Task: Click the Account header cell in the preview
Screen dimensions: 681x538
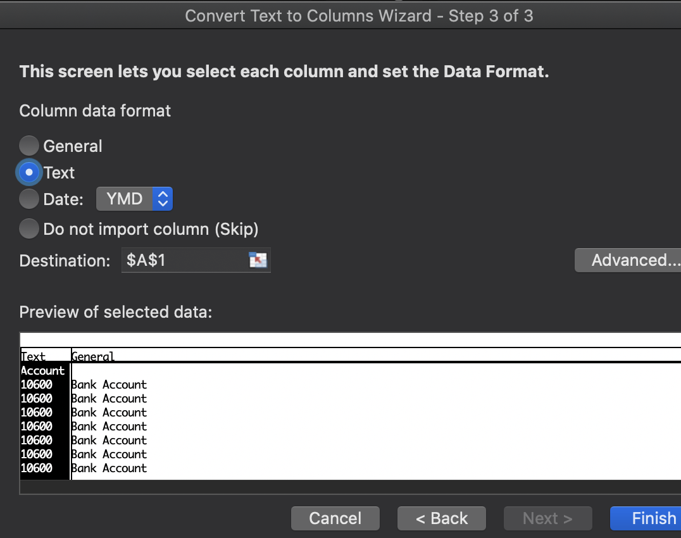Action: (x=42, y=370)
